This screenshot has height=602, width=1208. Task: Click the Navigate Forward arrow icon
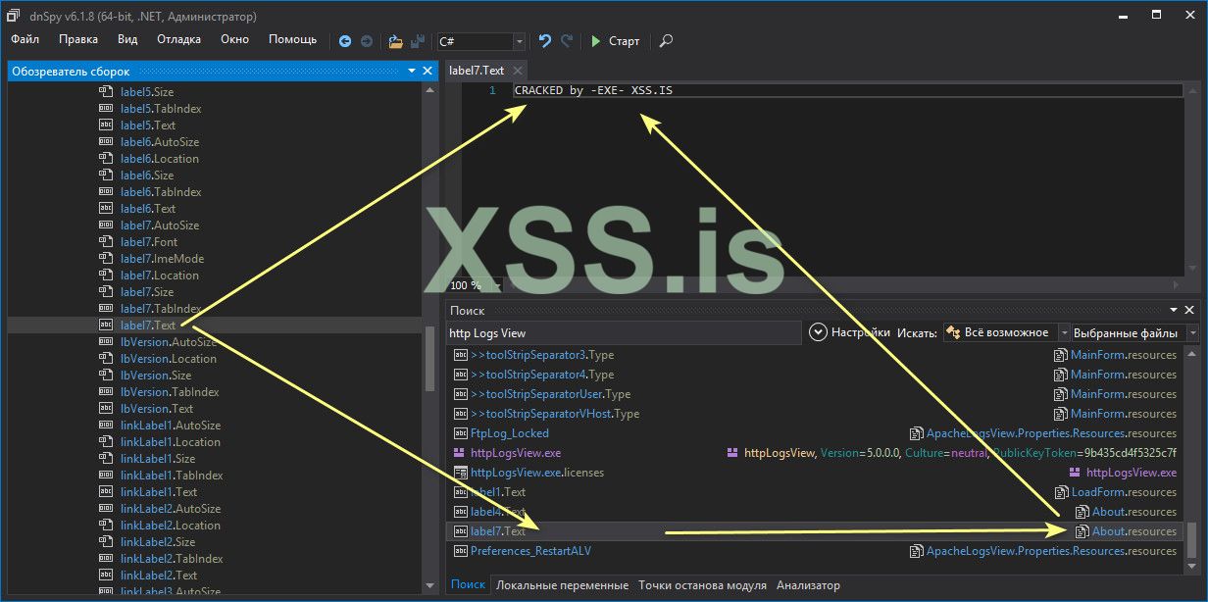367,41
